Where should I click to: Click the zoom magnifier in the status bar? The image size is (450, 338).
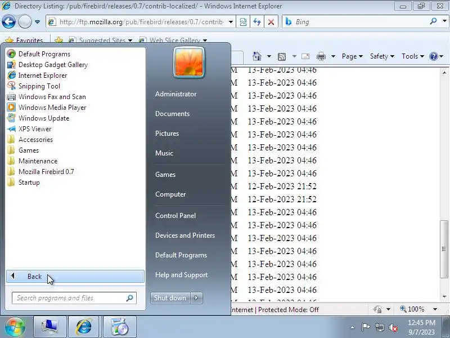click(403, 309)
